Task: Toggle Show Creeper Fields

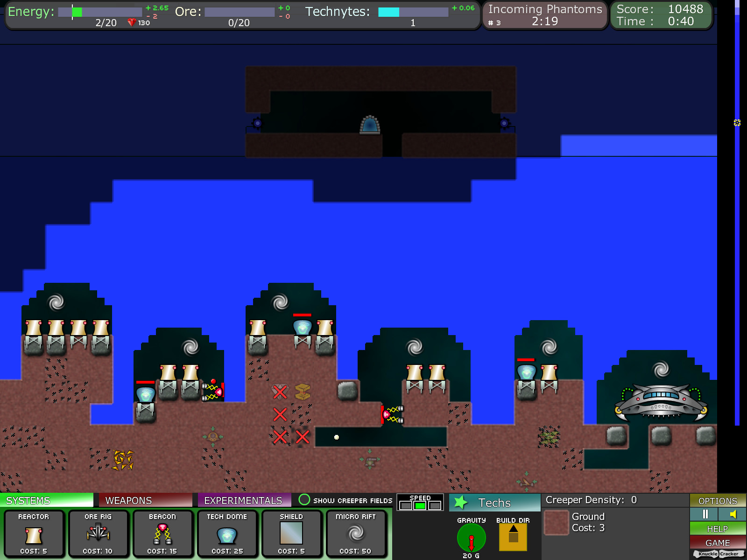Action: coord(304,500)
